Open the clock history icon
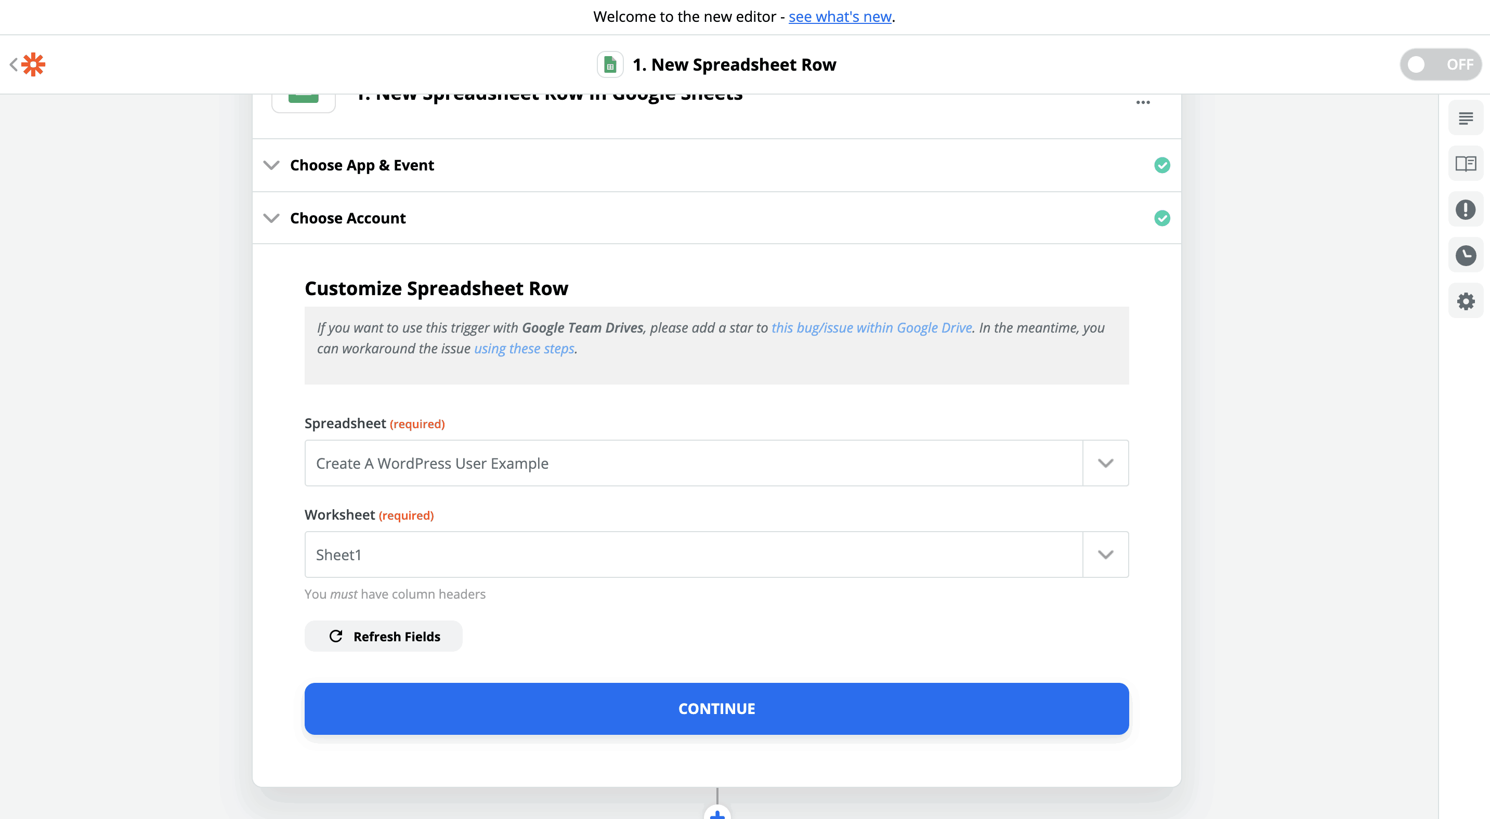Viewport: 1490px width, 819px height. click(x=1465, y=256)
